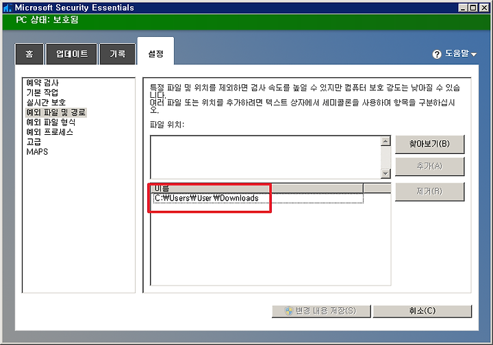This screenshot has width=493, height=345.
Task: Minimize the Security Essentials window
Action: [462, 8]
